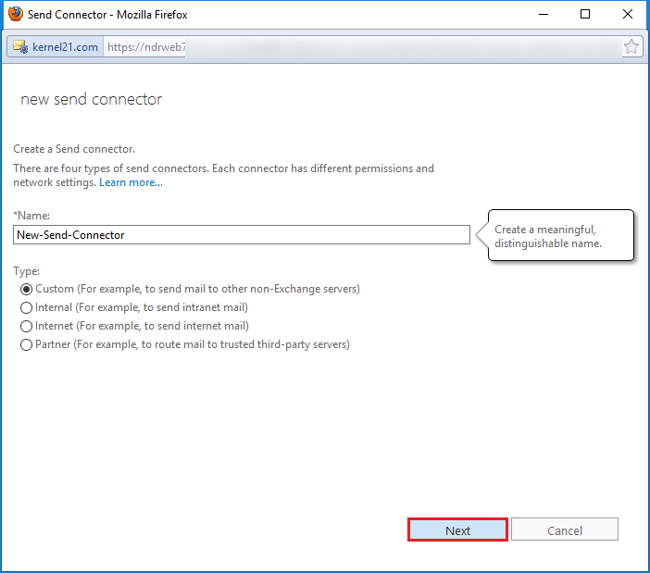Click the '*Name:' label

coord(31,216)
